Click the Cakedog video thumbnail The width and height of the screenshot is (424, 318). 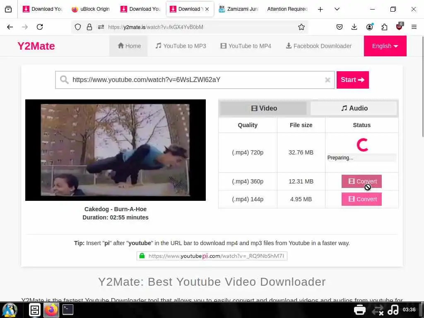116,150
